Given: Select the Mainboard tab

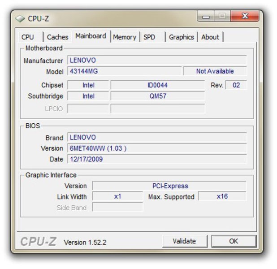Looking at the screenshot, I should 91,36.
